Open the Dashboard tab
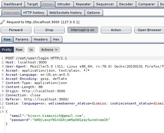The width and height of the screenshot is (164, 133). point(13,4)
